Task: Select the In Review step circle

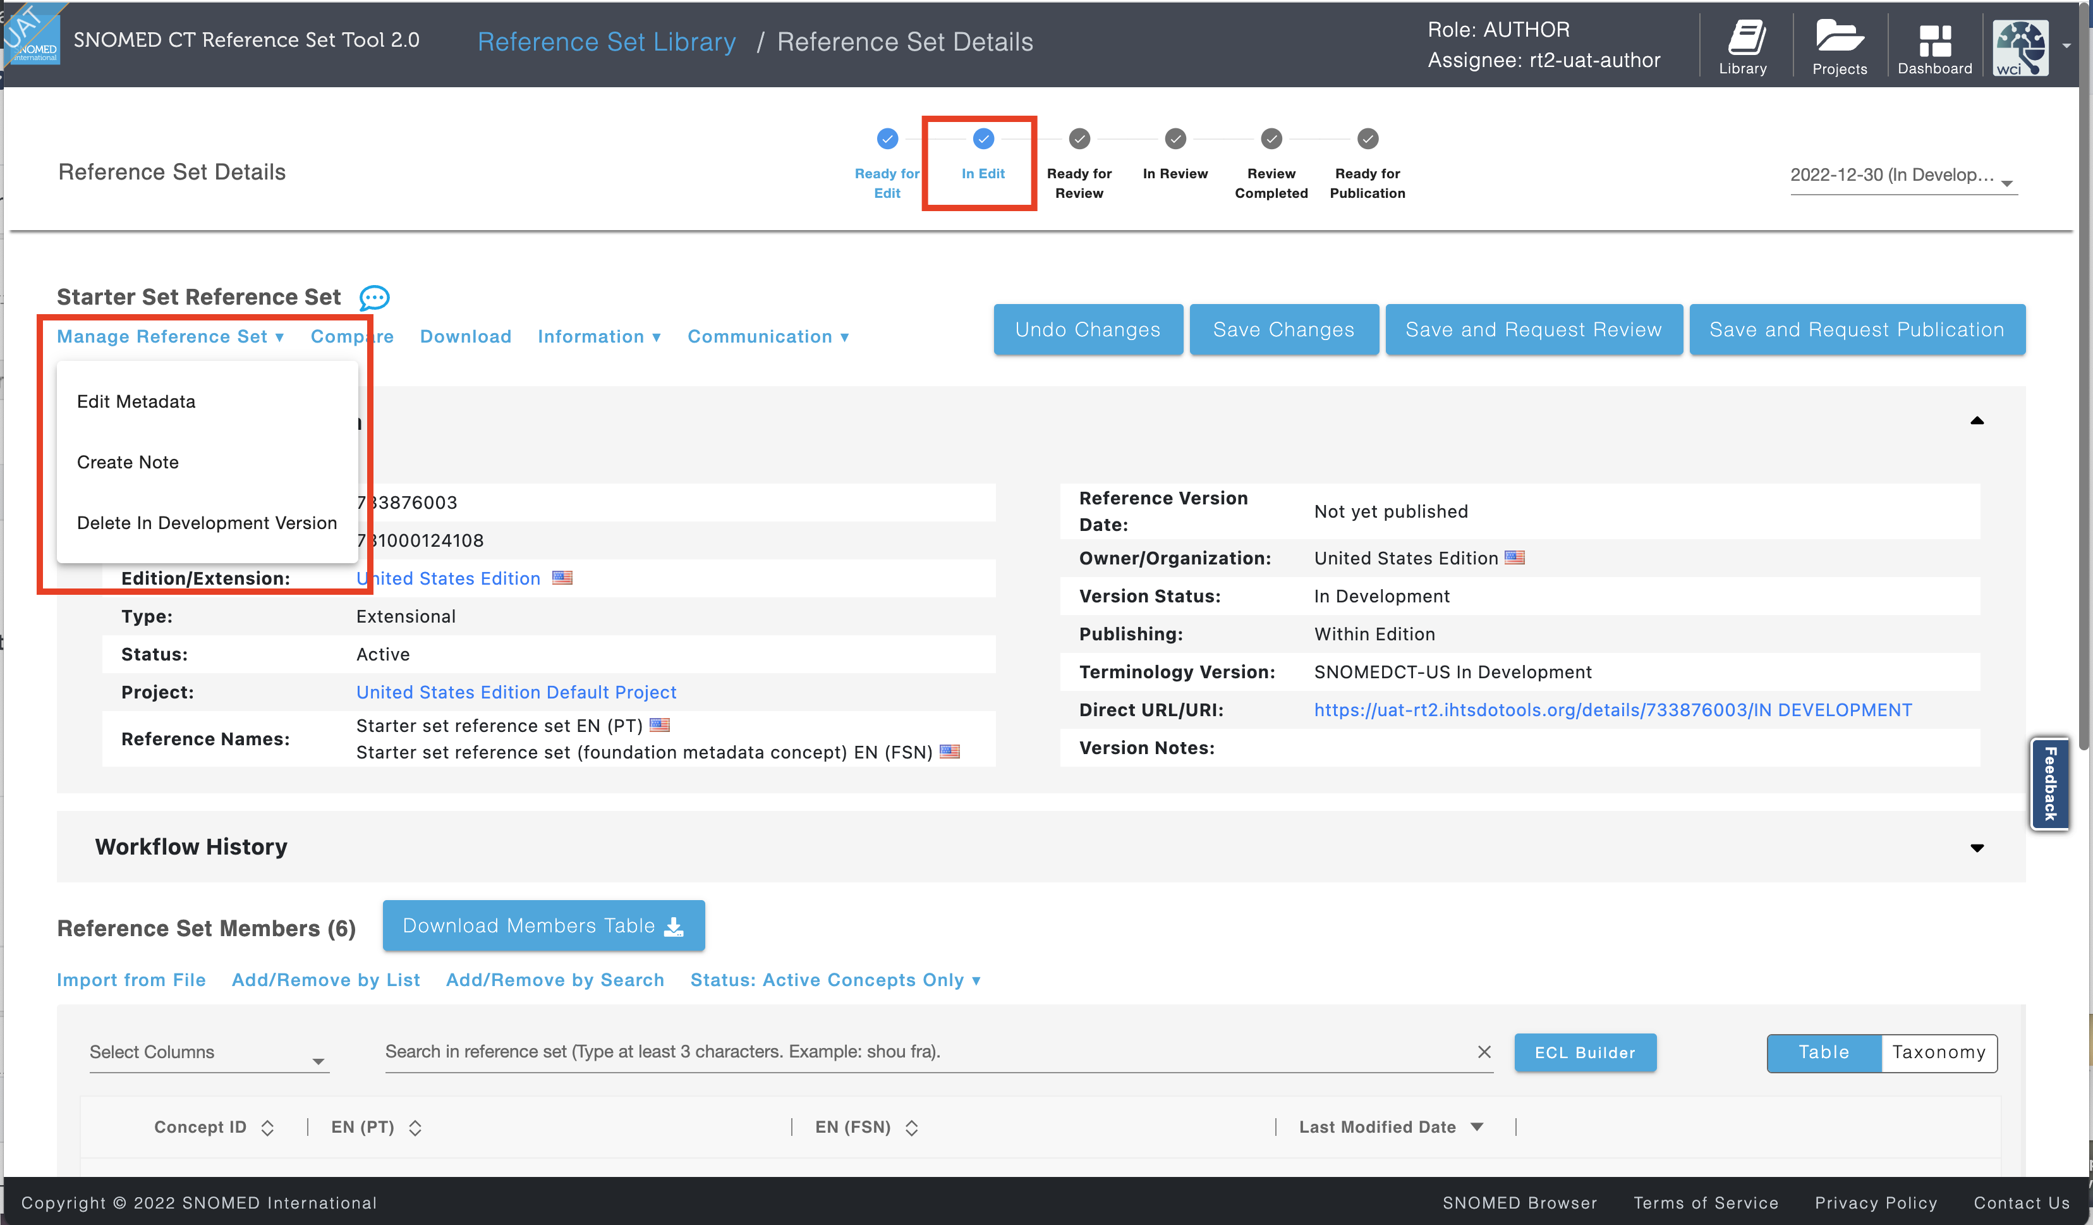Action: click(1175, 138)
